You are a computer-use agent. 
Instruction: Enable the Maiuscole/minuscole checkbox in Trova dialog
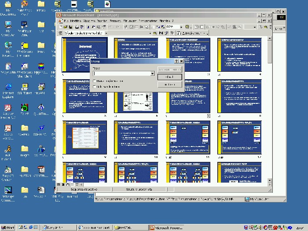94,81
